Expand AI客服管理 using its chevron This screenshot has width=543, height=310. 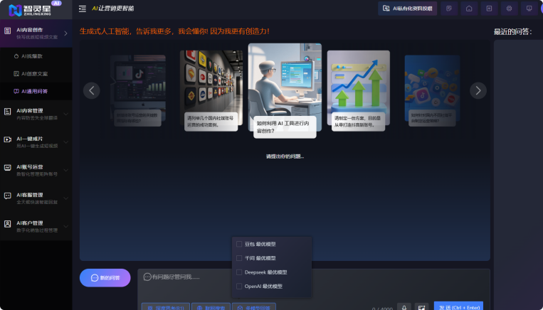[x=65, y=198]
